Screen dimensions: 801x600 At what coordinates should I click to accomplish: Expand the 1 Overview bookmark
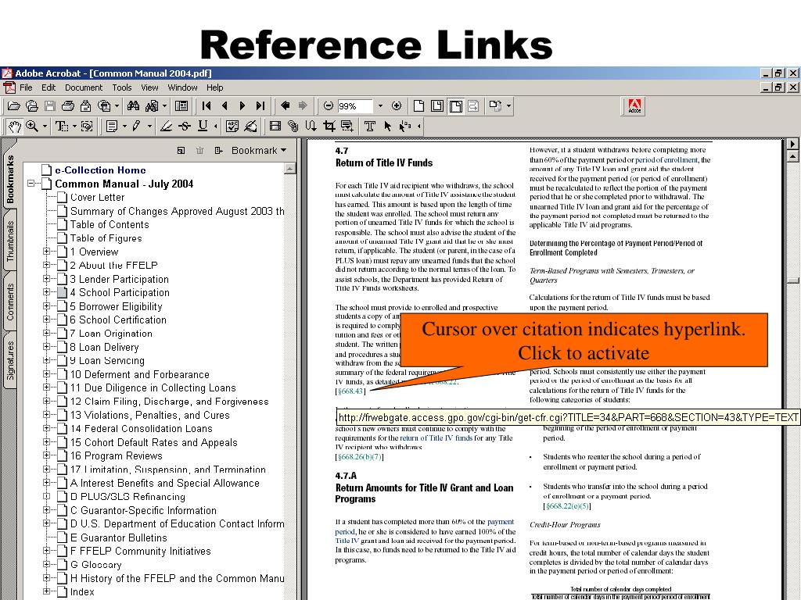pyautogui.click(x=46, y=252)
